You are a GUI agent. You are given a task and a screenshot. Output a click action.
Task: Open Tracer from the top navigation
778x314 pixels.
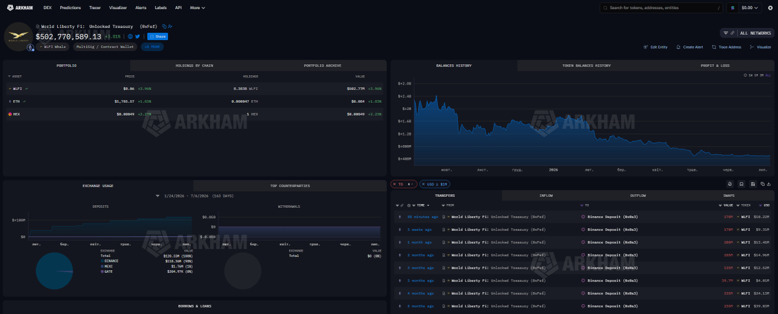pyautogui.click(x=95, y=8)
